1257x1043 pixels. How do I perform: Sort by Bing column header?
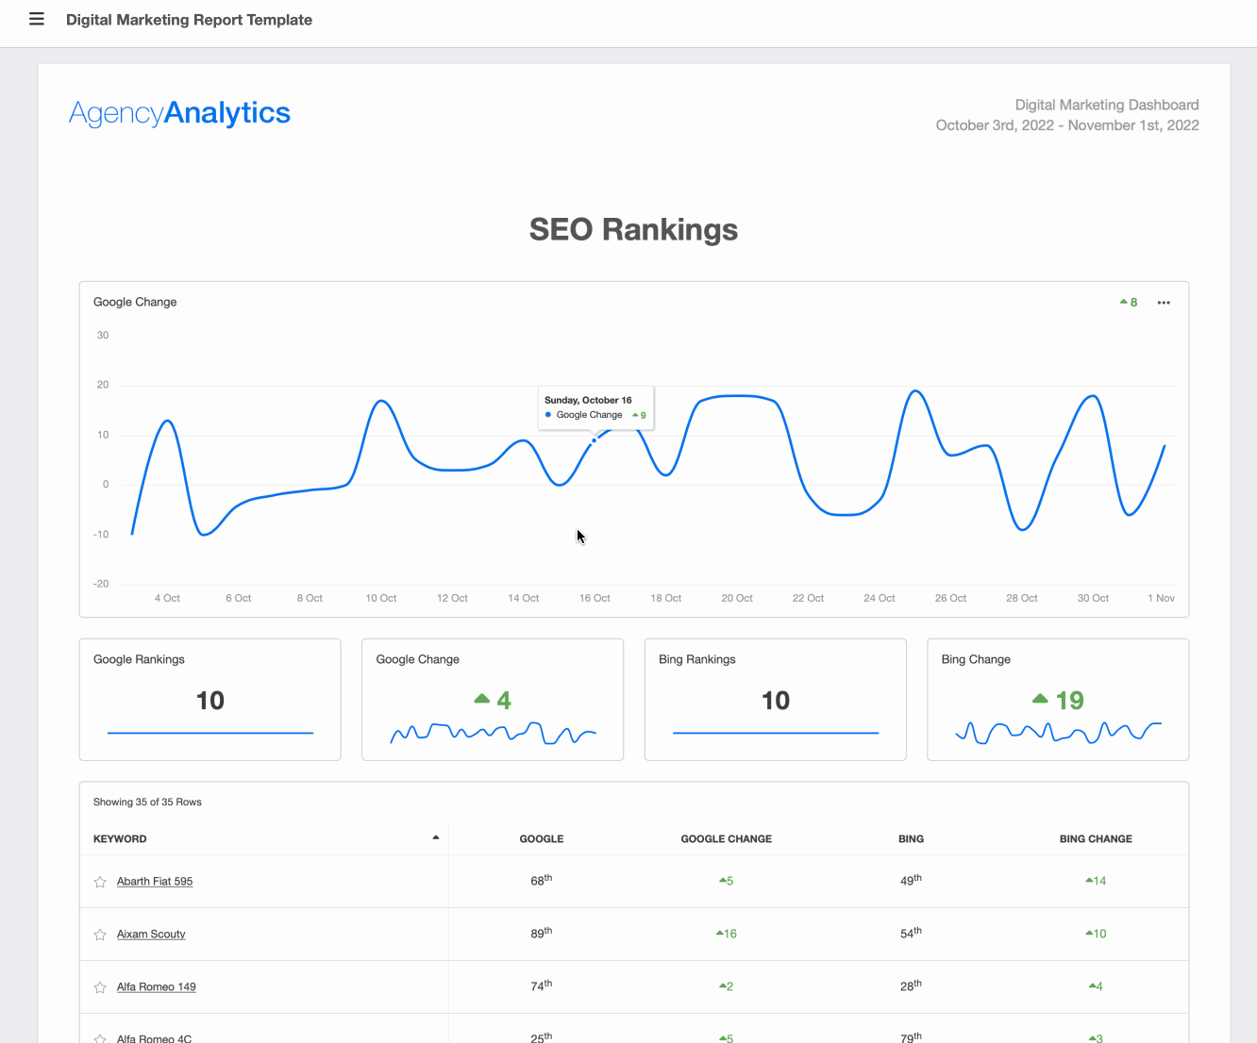(x=911, y=838)
